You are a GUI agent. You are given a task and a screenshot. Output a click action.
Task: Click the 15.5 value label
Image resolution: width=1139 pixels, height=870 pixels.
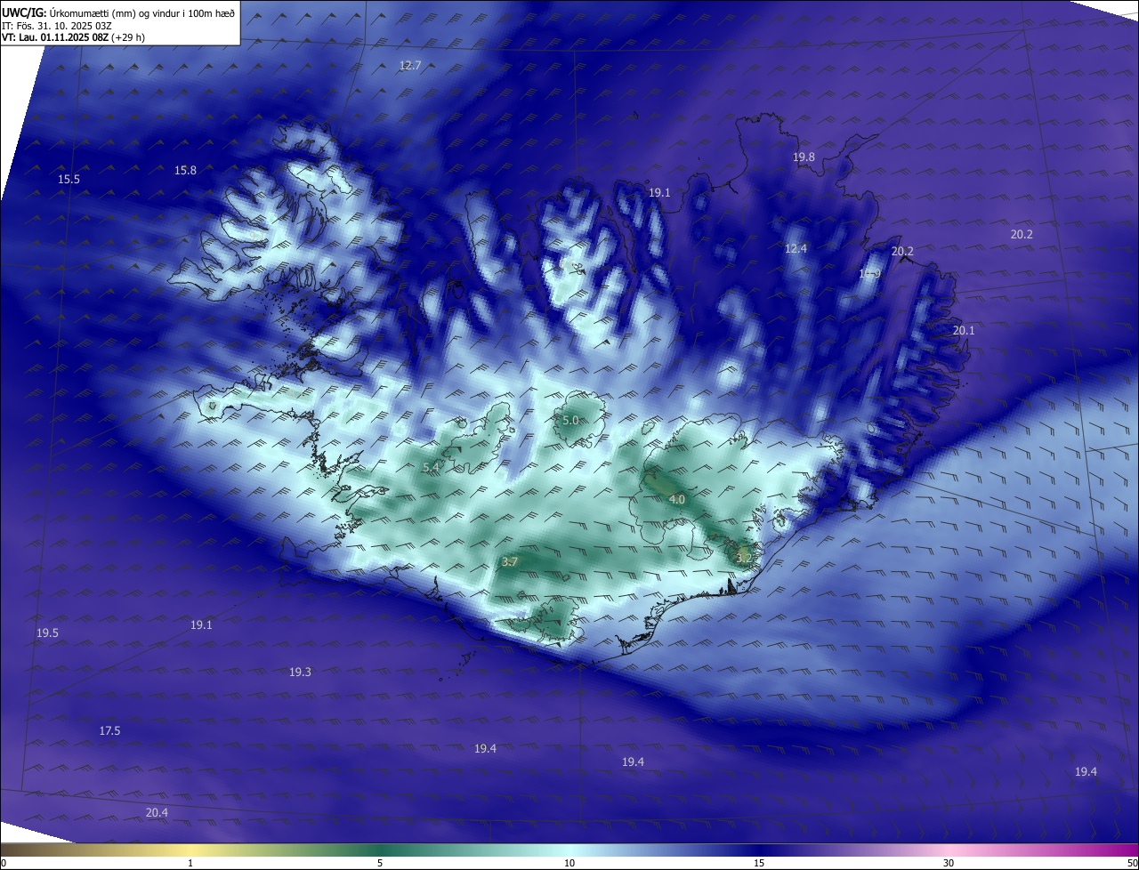pyautogui.click(x=69, y=179)
